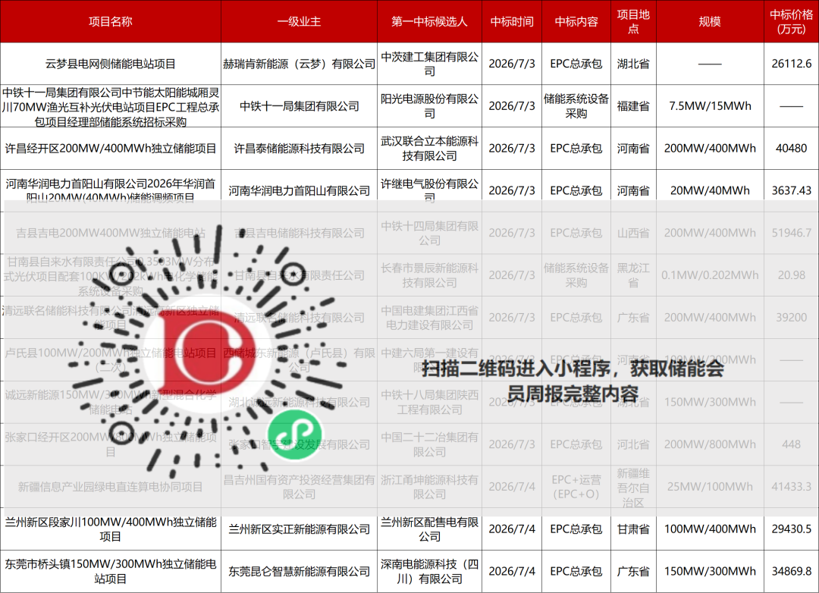The image size is (819, 593).
Task: Select the '兰州新区配售电有限公司' cell
Action: 429,529
